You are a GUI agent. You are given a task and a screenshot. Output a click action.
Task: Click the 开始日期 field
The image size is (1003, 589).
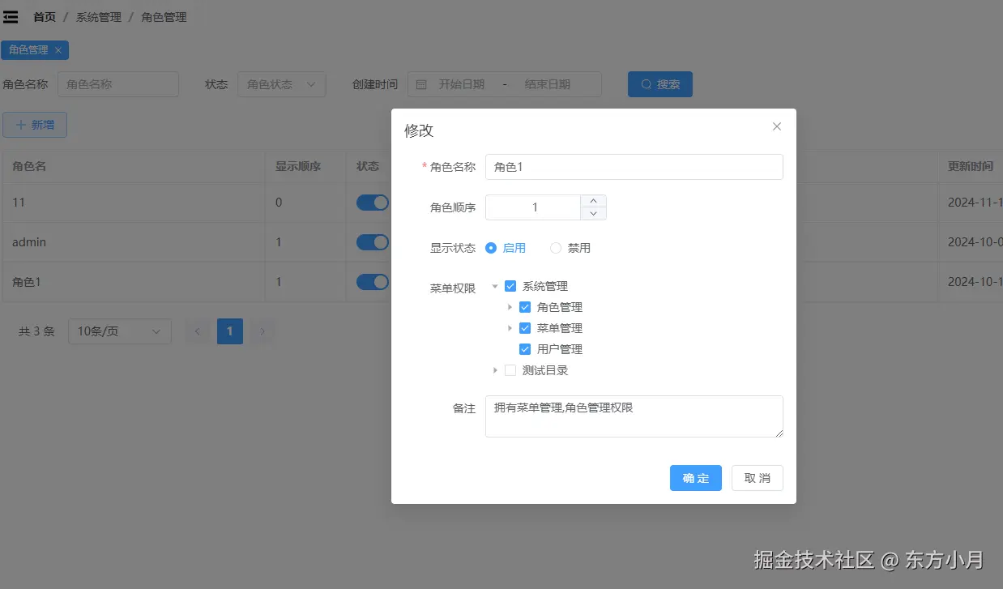462,84
